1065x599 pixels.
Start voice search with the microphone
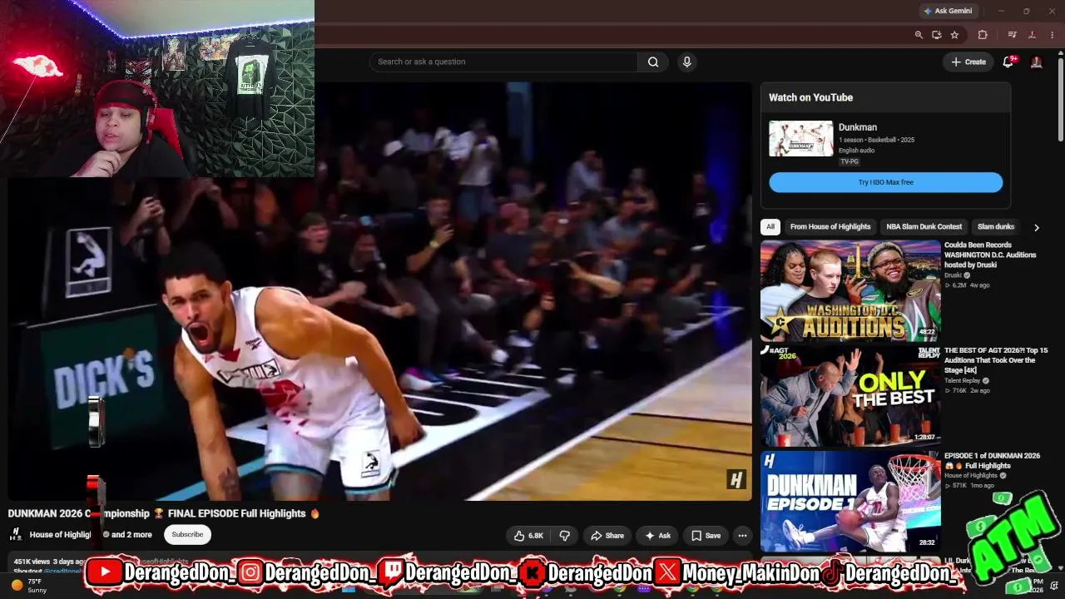click(686, 62)
